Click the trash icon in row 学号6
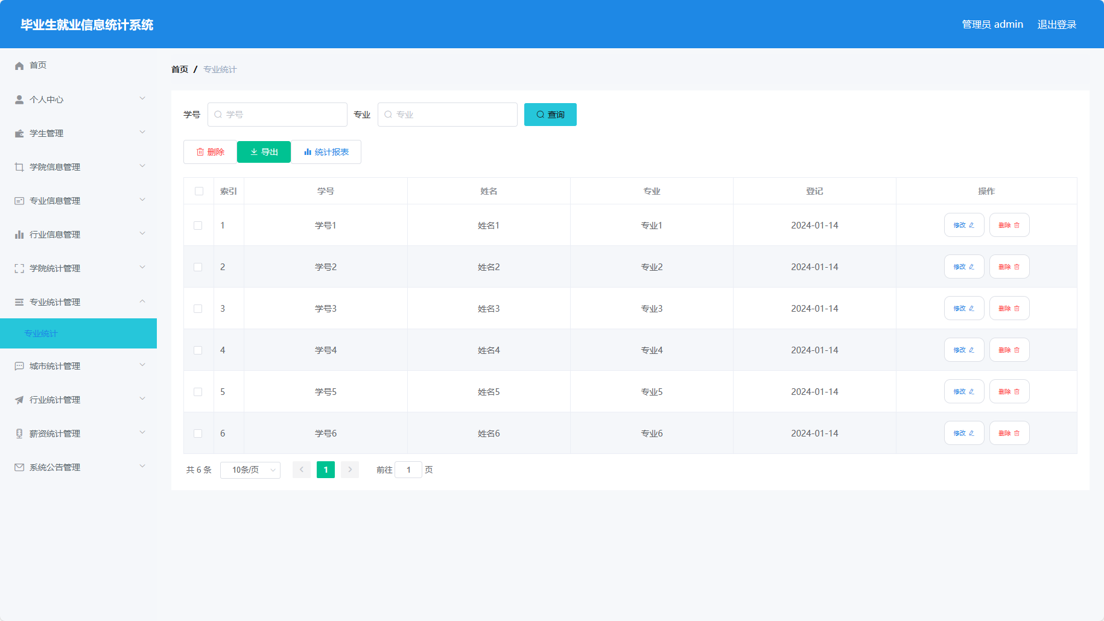1104x621 pixels. [x=1017, y=433]
